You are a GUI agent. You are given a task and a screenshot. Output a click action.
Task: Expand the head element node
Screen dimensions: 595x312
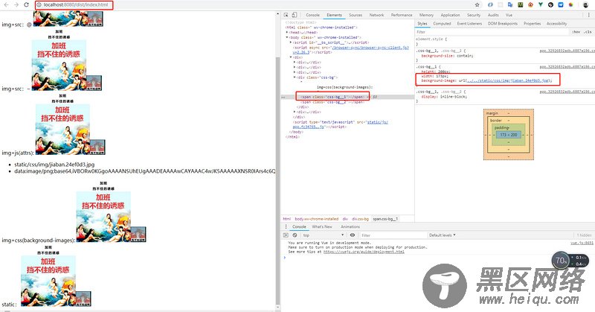pyautogui.click(x=287, y=32)
